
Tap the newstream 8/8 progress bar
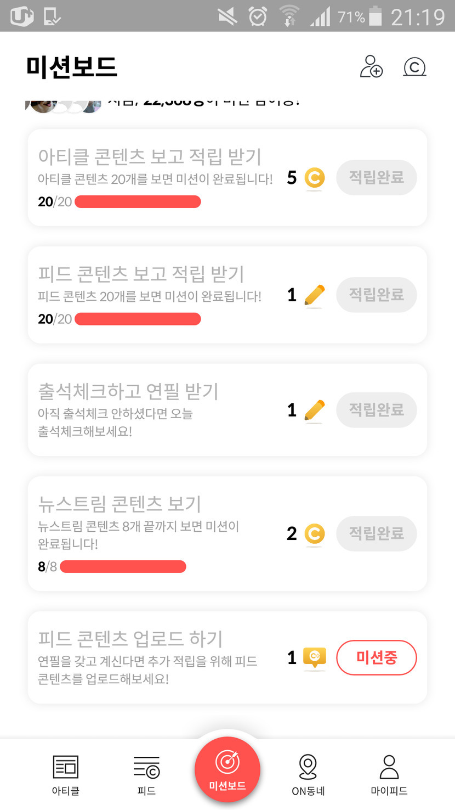point(123,566)
